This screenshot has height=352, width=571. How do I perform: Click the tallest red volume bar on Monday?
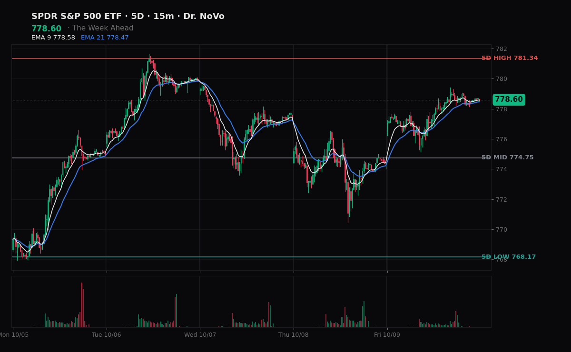point(81,305)
